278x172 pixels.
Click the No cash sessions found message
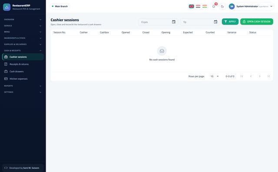pos(162,60)
